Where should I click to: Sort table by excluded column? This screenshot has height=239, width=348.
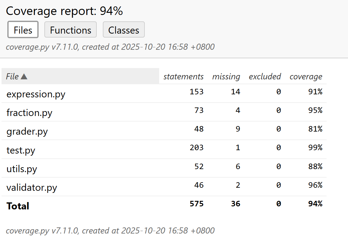click(x=265, y=77)
